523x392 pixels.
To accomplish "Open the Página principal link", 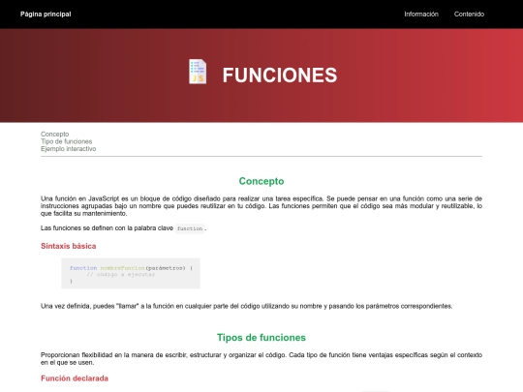I will (46, 14).
